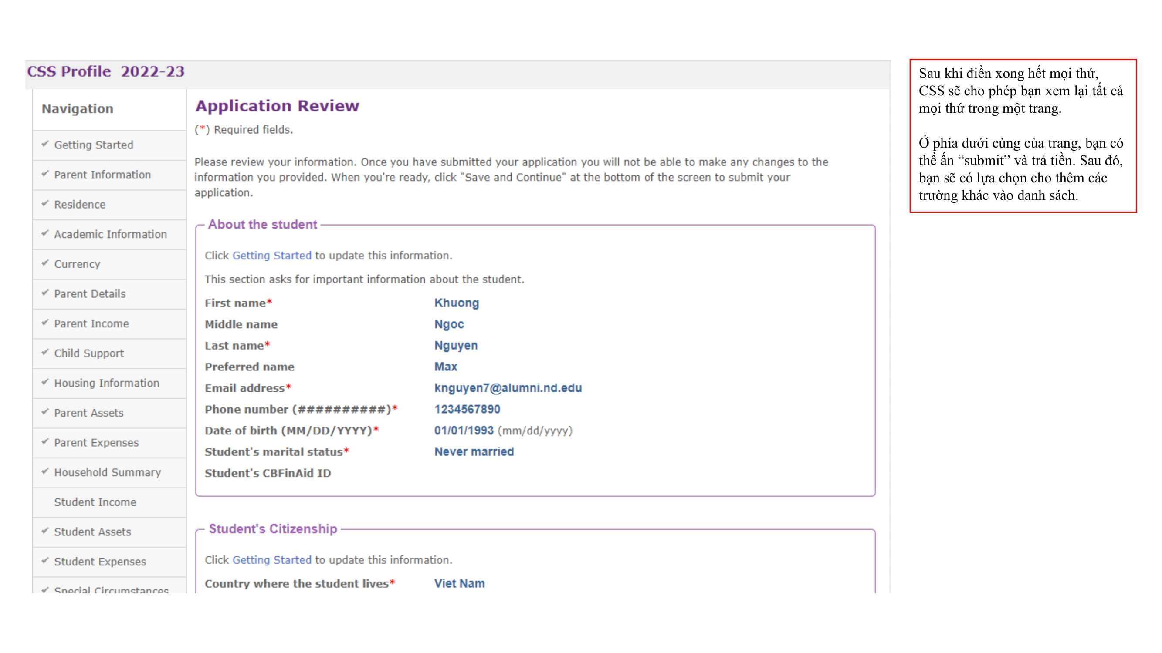Click Getting Started link in About the student
Viewport: 1162px width, 653px height.
click(271, 255)
